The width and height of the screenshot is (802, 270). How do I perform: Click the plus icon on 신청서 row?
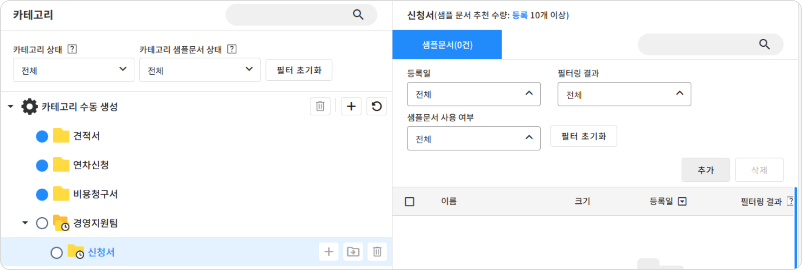pyautogui.click(x=329, y=252)
